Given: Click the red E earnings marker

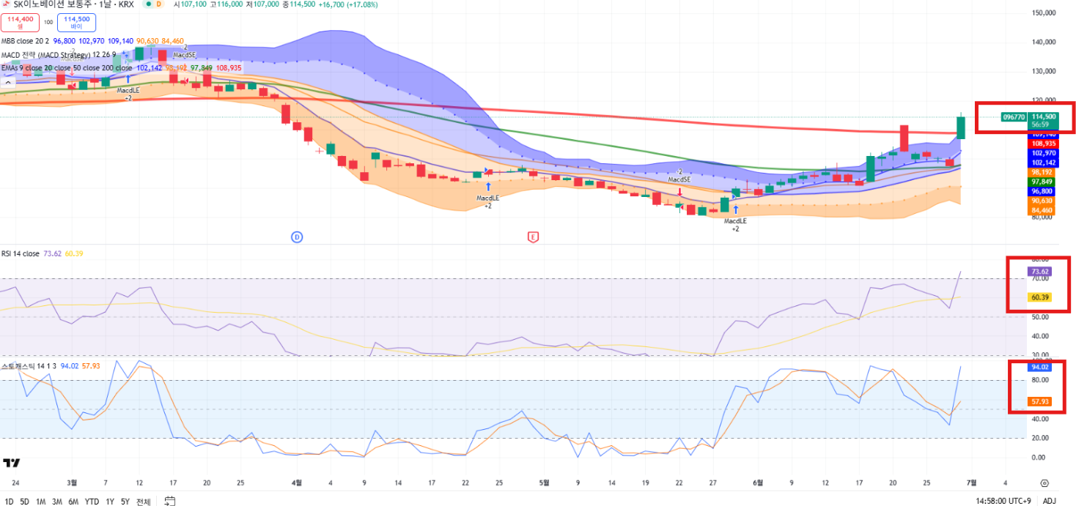Looking at the screenshot, I should 533,237.
